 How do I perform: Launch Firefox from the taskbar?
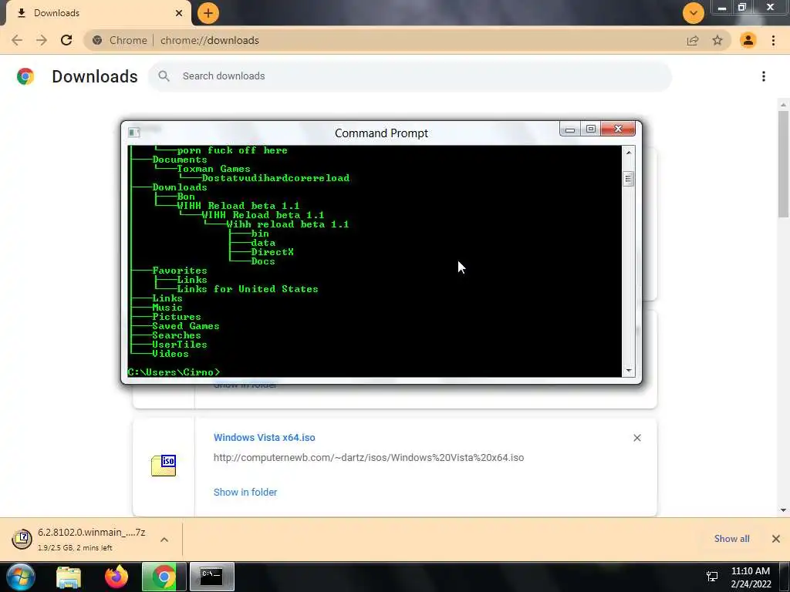(116, 577)
